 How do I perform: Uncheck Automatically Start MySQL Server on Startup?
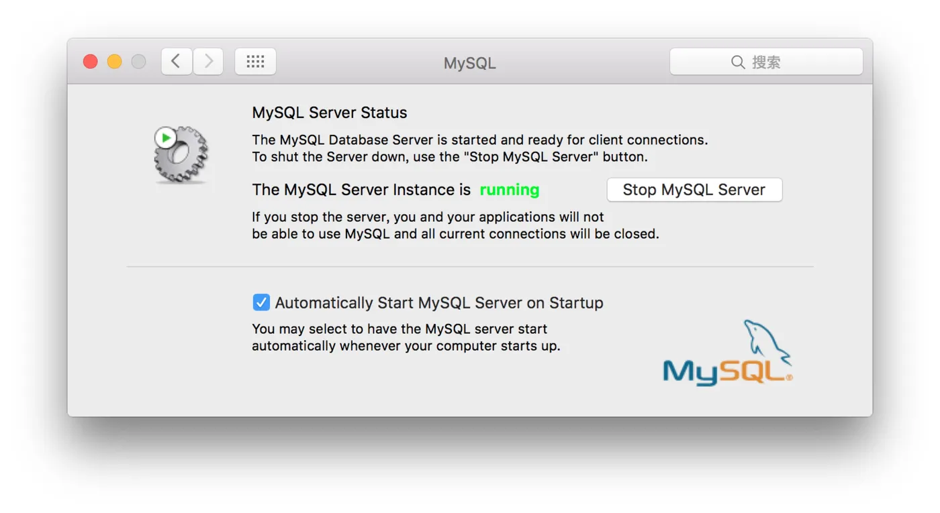tap(261, 302)
